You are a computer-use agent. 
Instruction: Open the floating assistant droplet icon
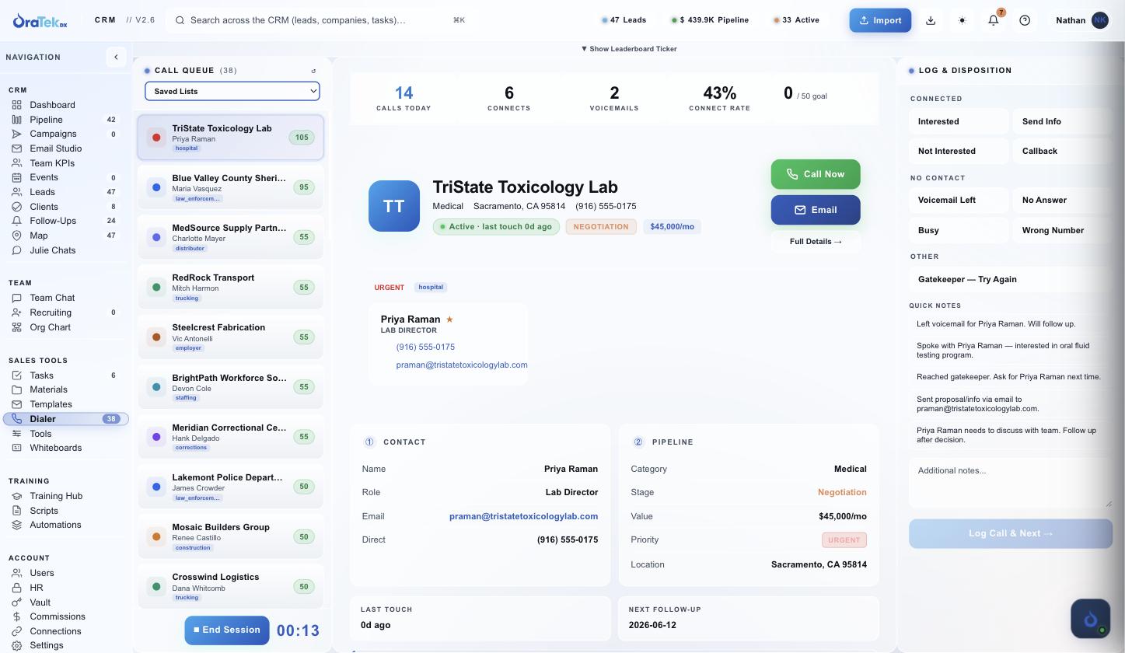1090,619
